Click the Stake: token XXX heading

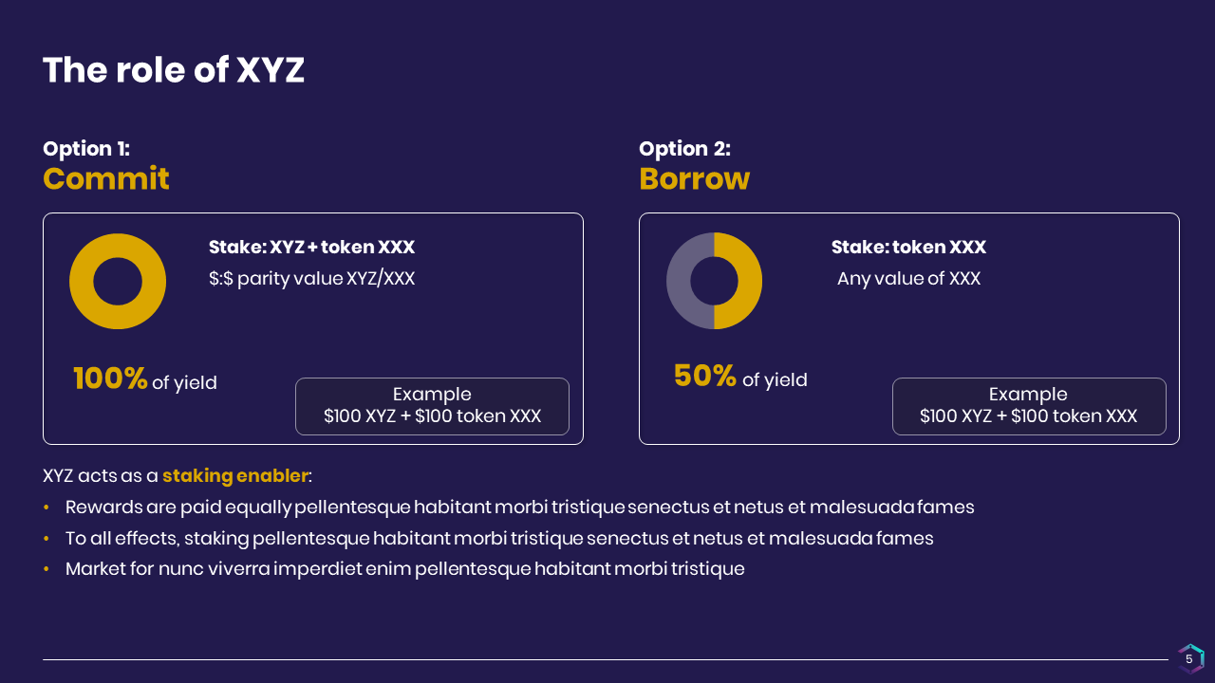tap(908, 247)
